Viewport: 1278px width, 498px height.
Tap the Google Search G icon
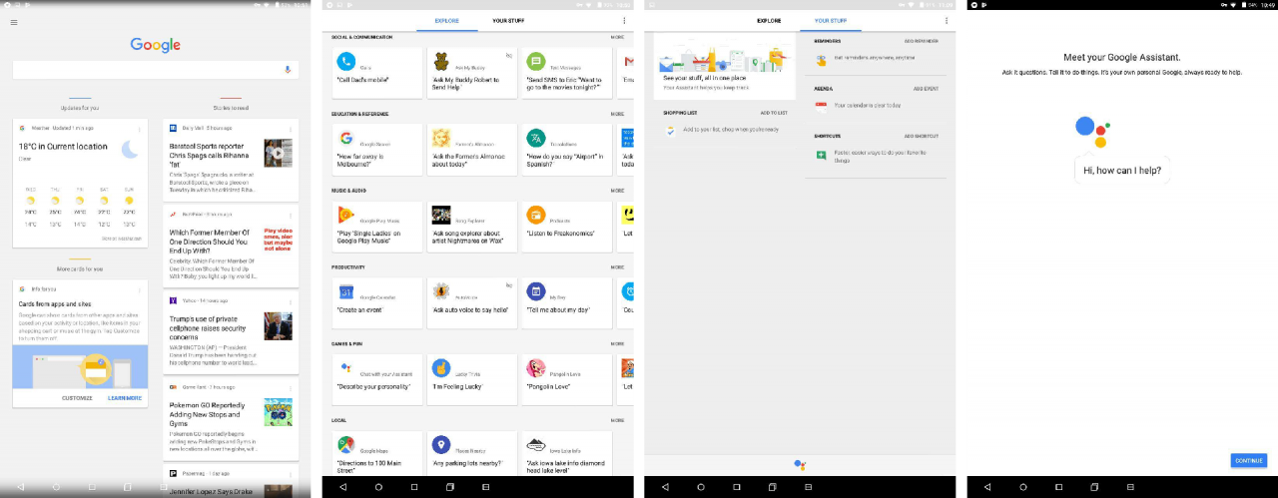[x=346, y=138]
